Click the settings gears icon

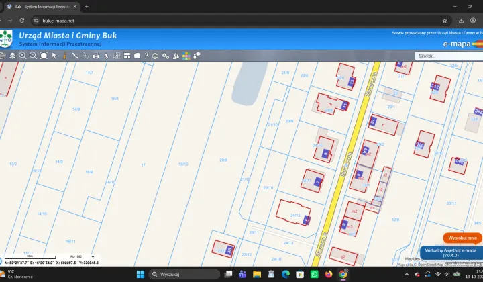click(166, 56)
